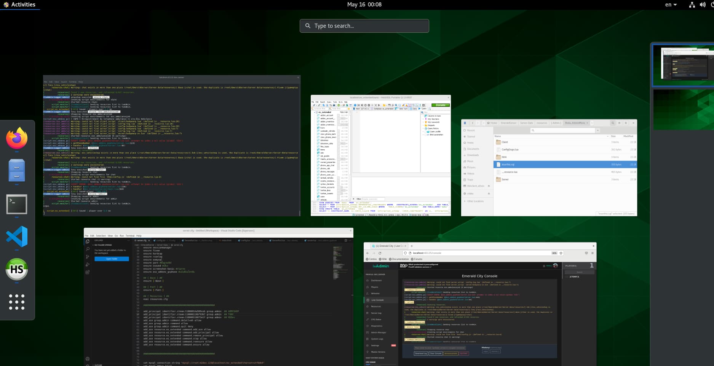Select the Files window showing inserthis.sql
The height and width of the screenshot is (366, 714).
coord(549,168)
